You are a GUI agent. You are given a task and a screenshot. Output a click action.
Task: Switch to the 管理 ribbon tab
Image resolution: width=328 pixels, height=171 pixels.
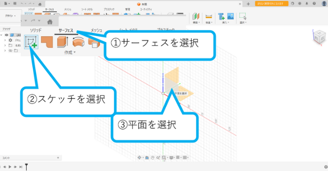click(x=128, y=9)
